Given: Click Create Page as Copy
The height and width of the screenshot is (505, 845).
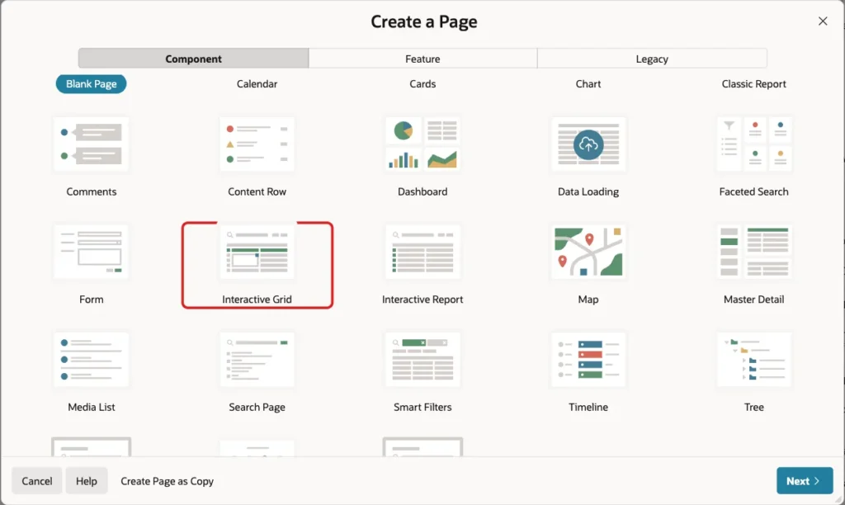Looking at the screenshot, I should tap(167, 481).
